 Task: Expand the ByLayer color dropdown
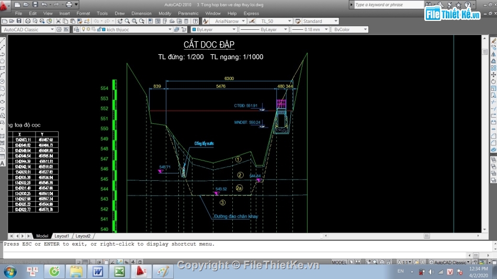234,29
